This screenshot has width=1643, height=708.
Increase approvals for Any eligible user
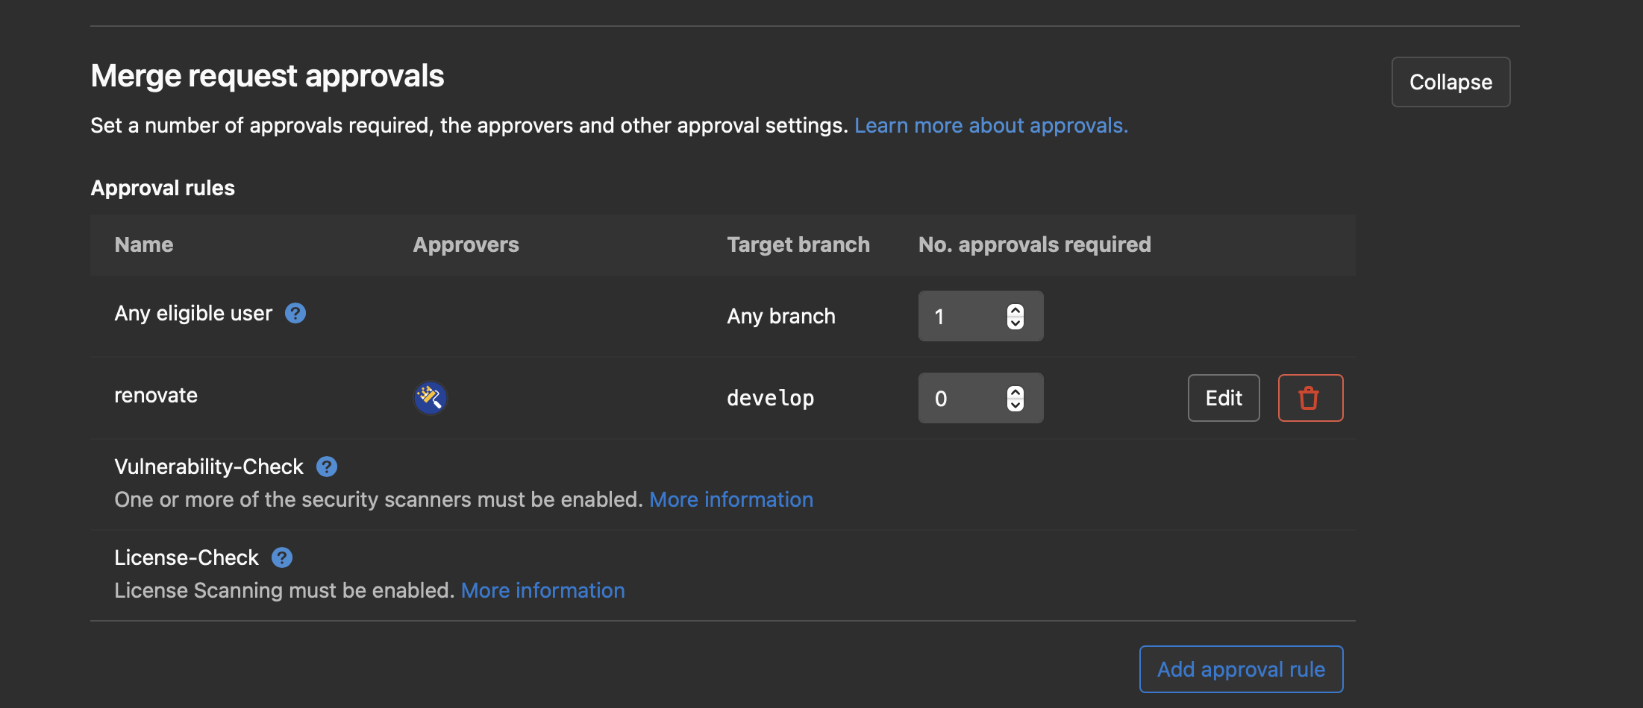pos(1015,310)
